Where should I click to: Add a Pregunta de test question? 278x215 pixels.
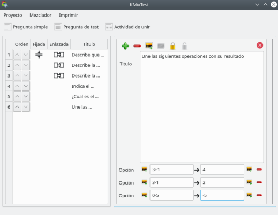click(77, 27)
